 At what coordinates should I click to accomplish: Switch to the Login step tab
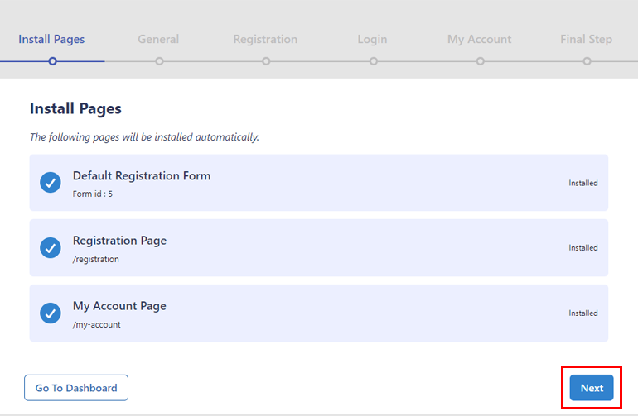click(x=372, y=39)
